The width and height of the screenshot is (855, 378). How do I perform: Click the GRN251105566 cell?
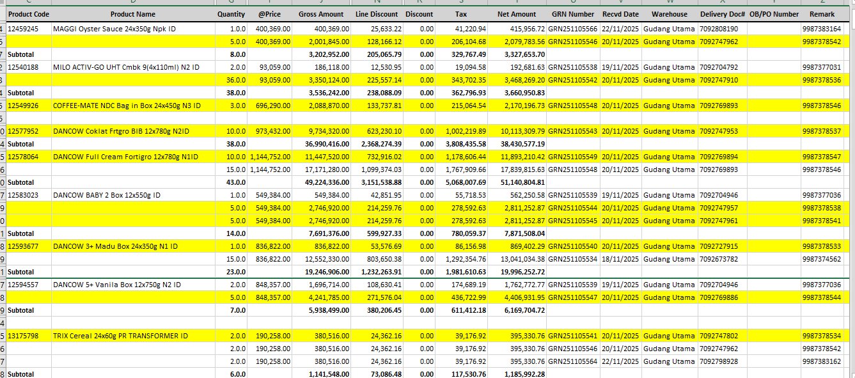point(572,29)
